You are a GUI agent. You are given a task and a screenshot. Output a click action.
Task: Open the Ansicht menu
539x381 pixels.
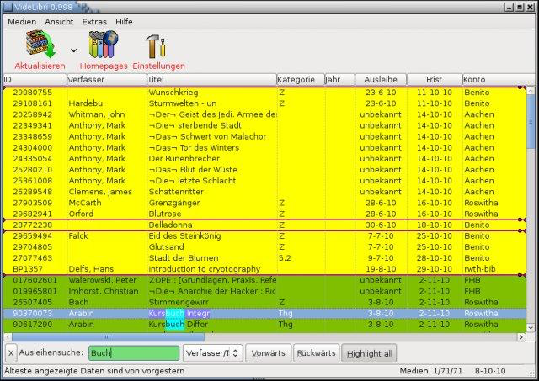[59, 22]
